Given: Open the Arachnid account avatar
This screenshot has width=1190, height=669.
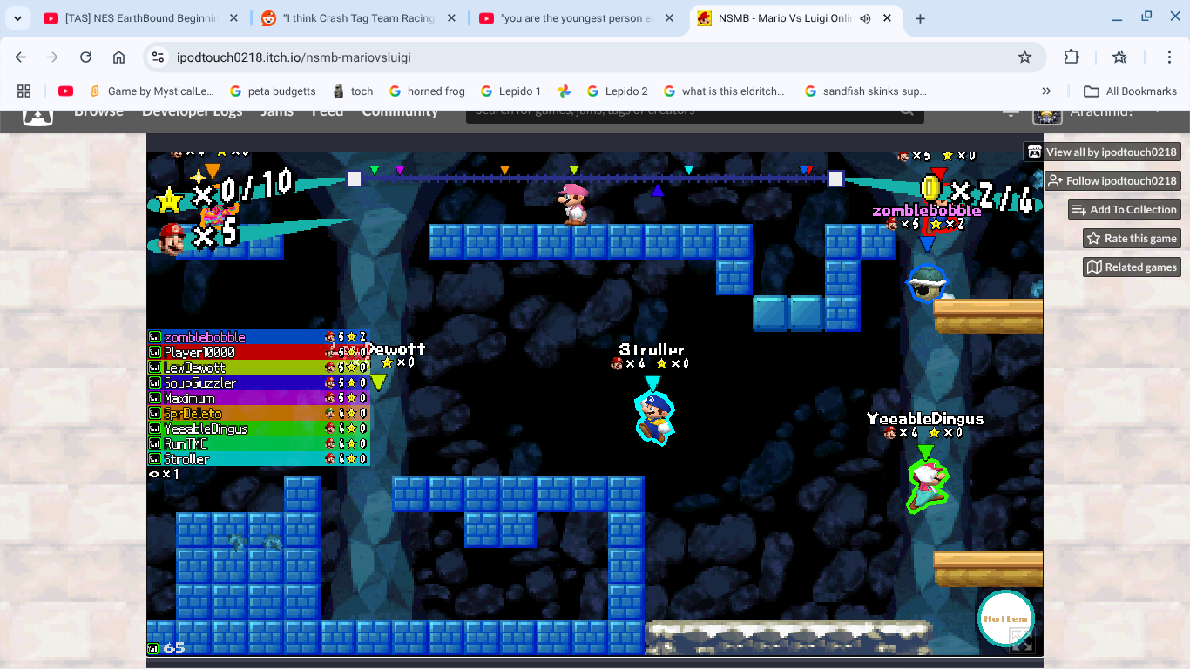Looking at the screenshot, I should [x=1047, y=116].
